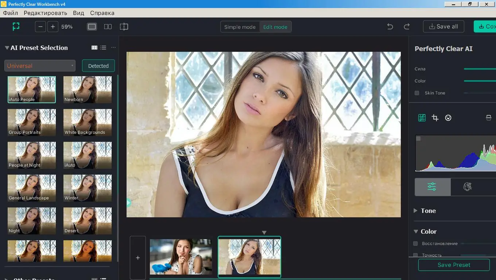Enable the Skin Tone checkbox

416,93
